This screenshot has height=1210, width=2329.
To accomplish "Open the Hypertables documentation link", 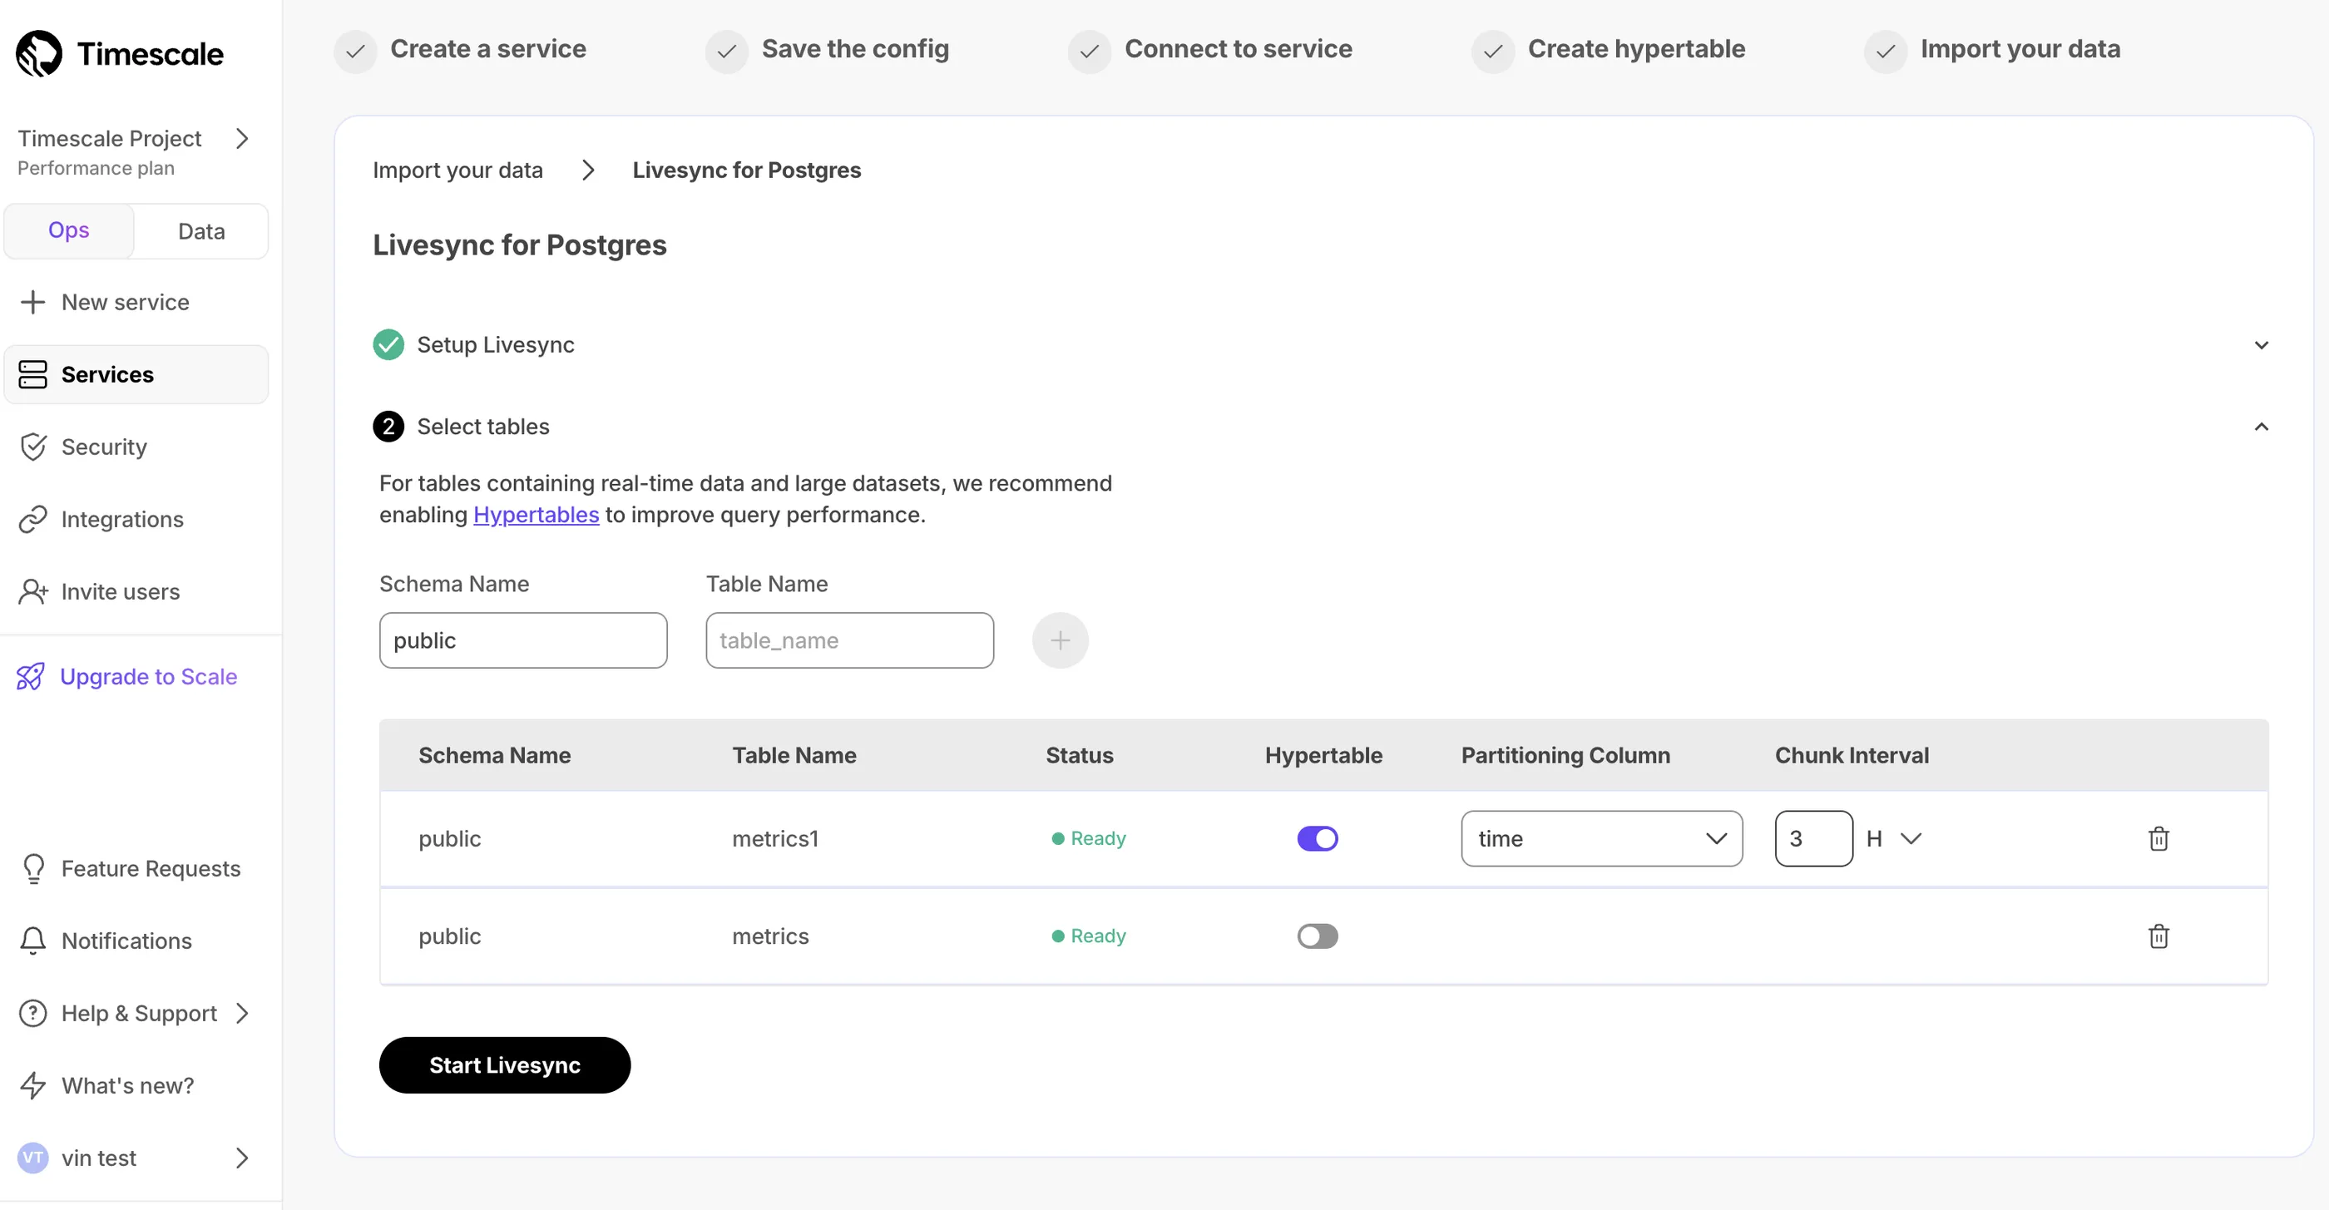I will (x=535, y=514).
